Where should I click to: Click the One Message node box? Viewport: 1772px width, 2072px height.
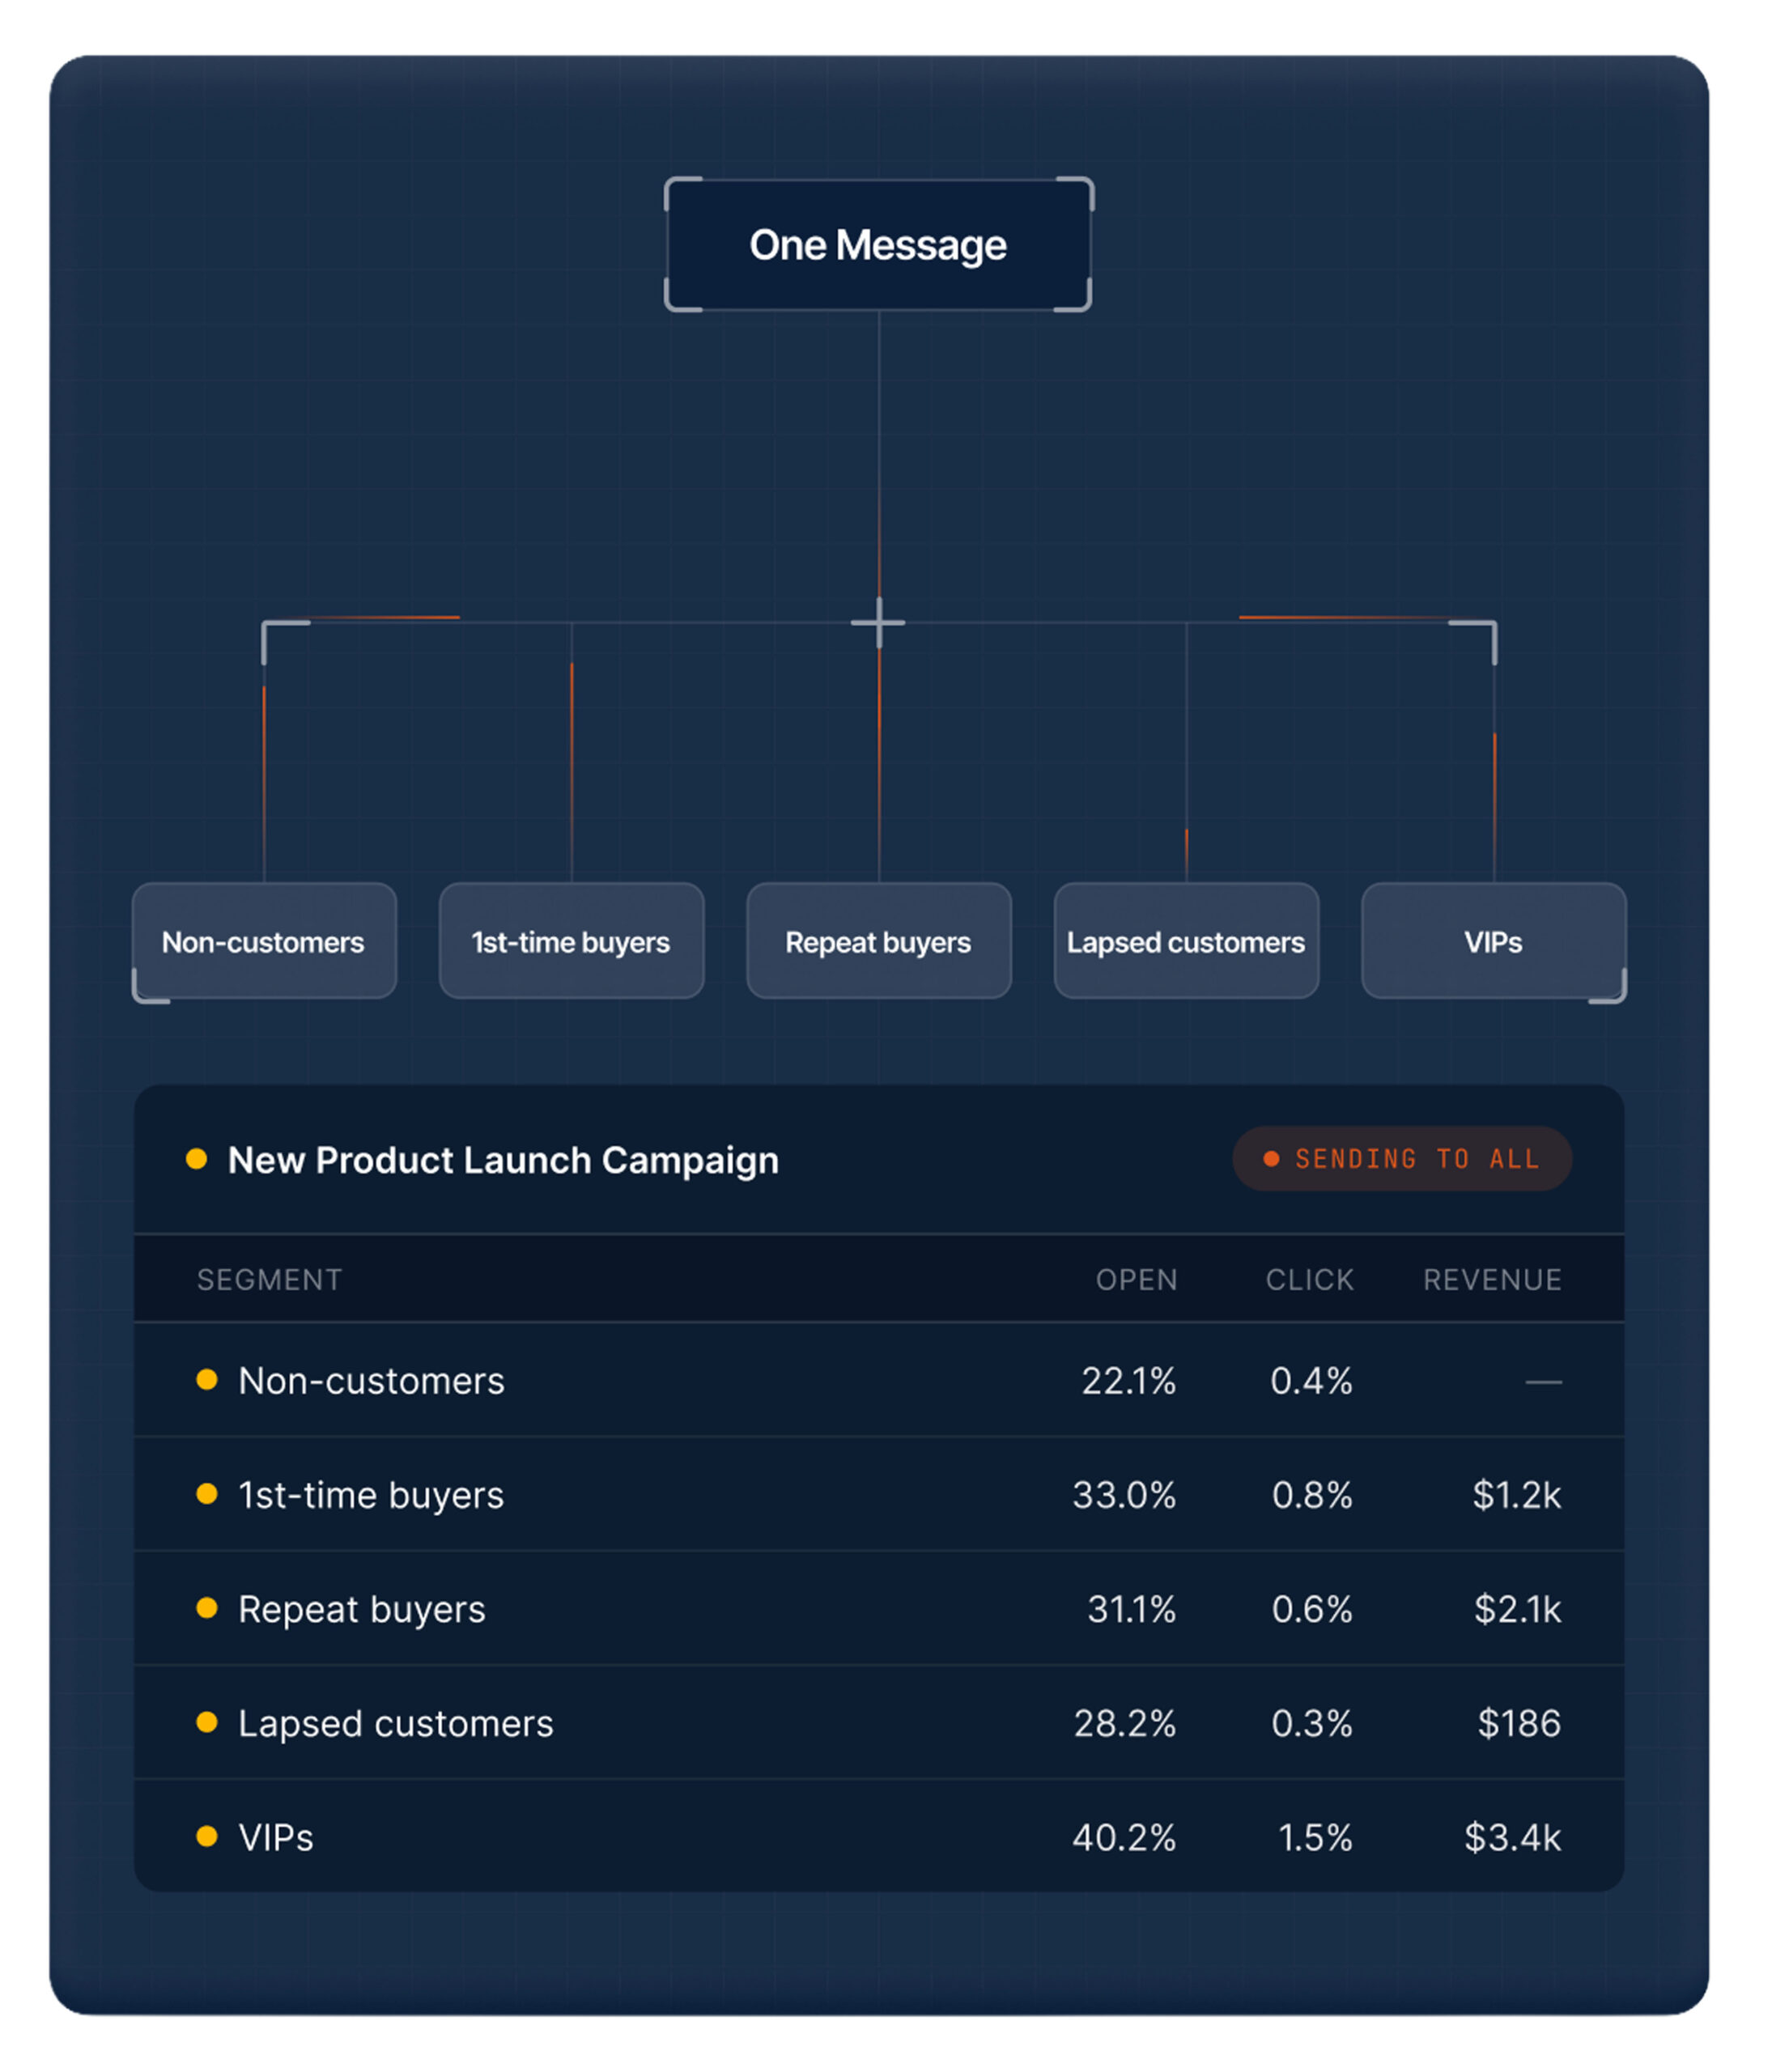coord(877,245)
